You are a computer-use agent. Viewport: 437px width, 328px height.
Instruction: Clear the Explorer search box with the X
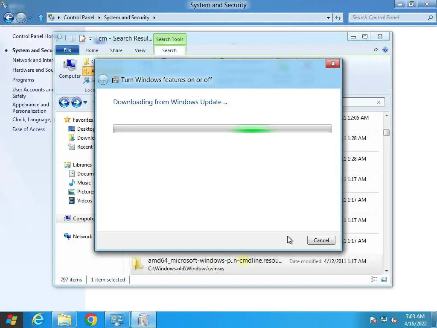click(379, 102)
